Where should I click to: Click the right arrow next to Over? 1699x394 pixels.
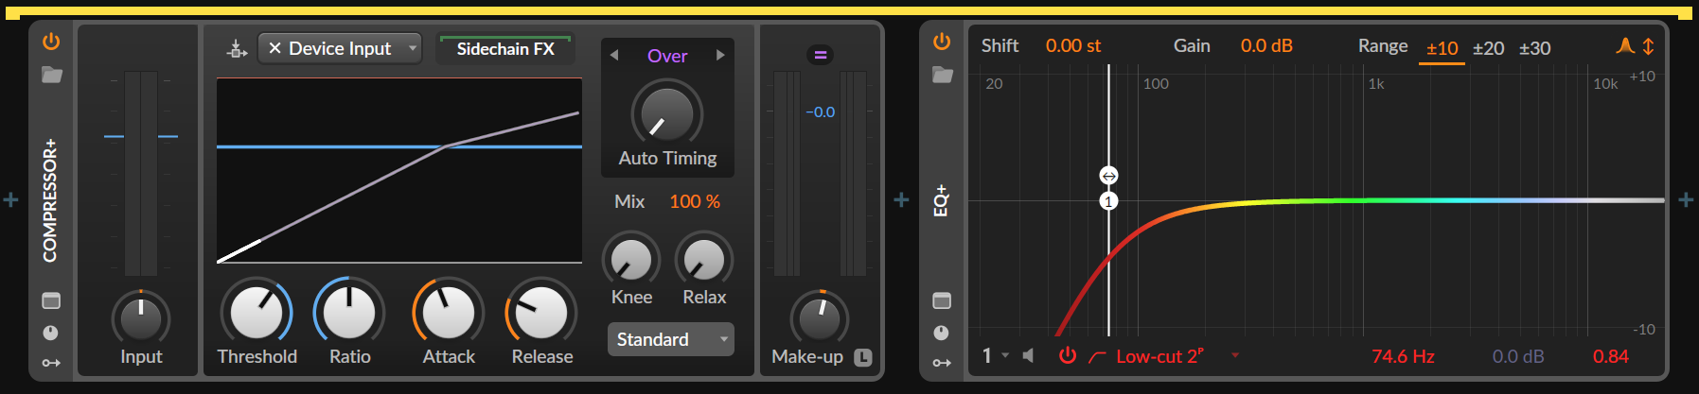tap(720, 56)
